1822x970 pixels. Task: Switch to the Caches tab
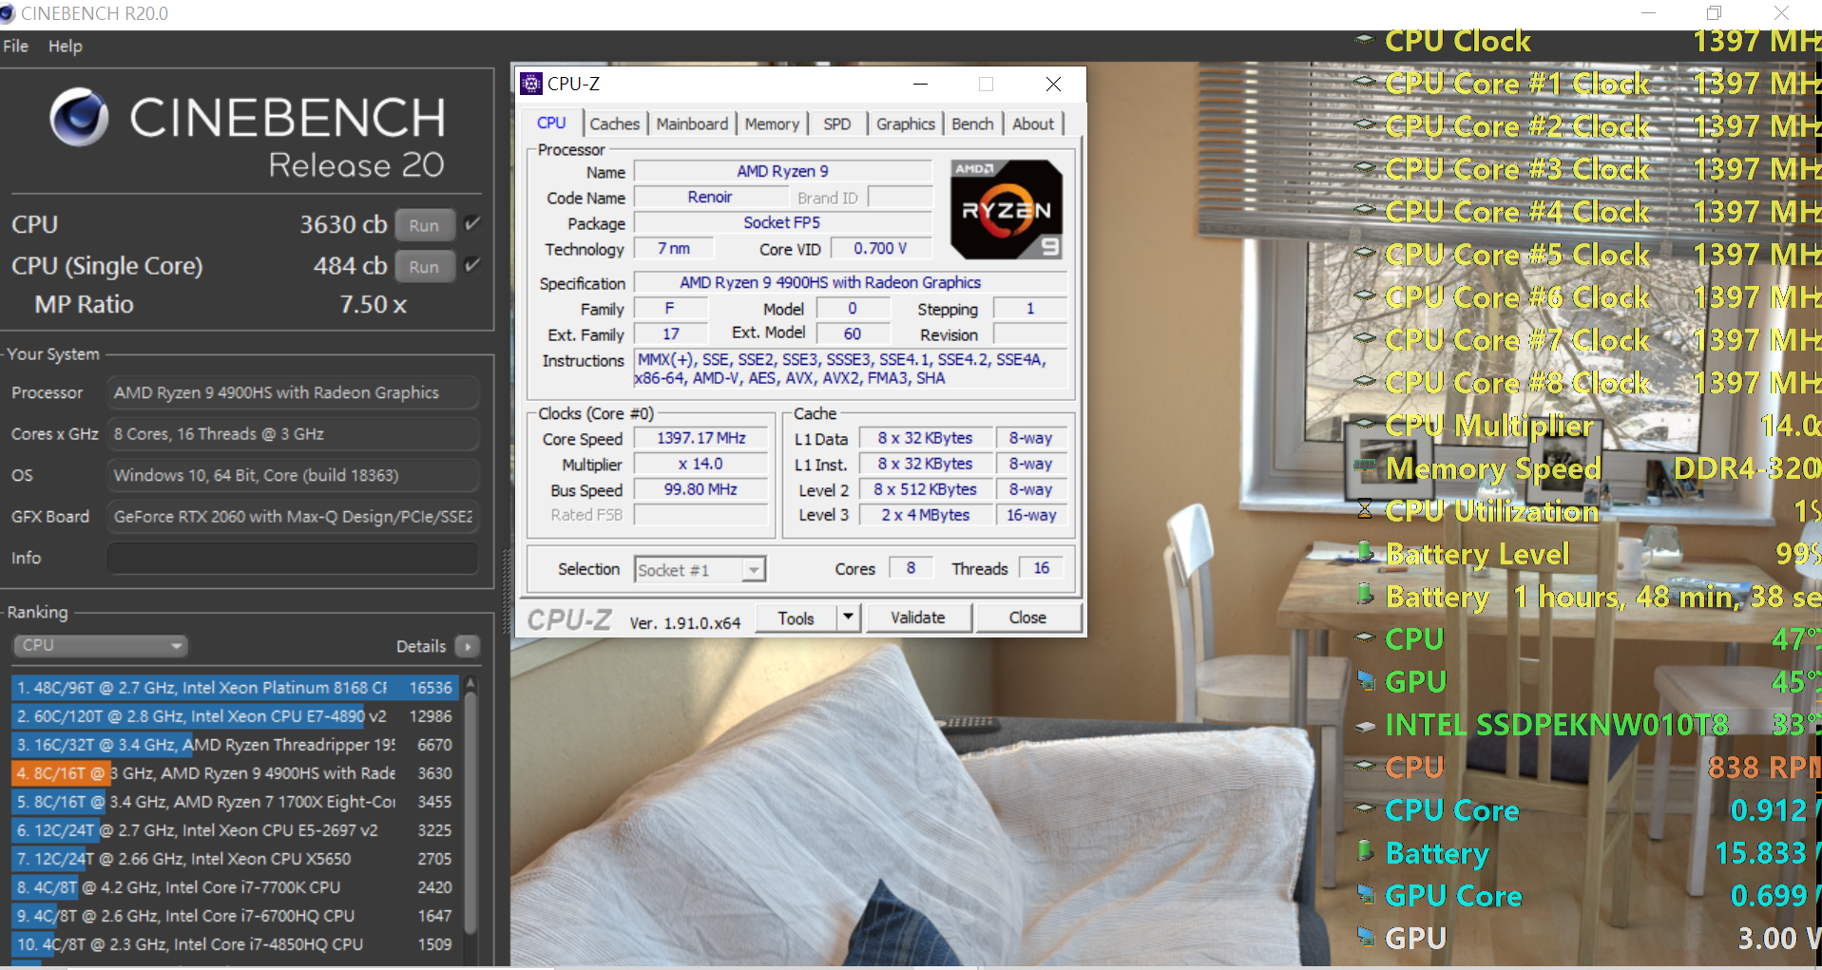tap(614, 124)
